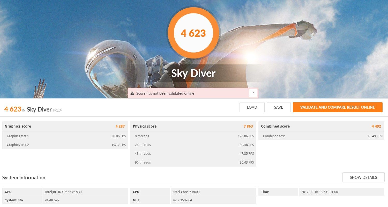Screen dimensions: 388x207
Task: Click the '4 623 IN Sky Diver' result heading
Action: click(28, 109)
